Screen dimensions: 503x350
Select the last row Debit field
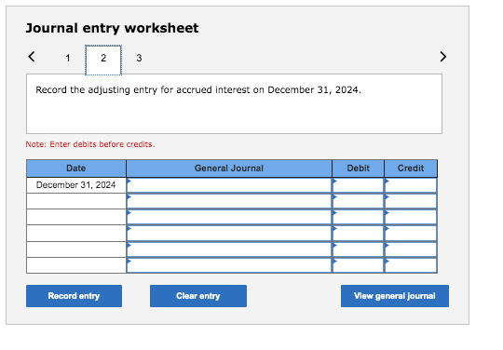(x=358, y=265)
